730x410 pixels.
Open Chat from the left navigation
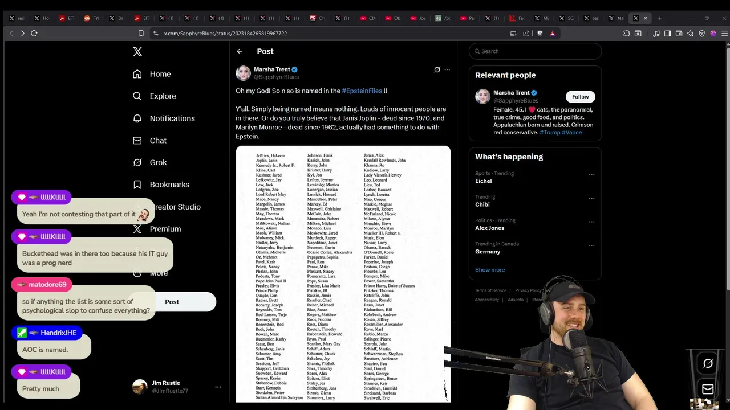pos(149,141)
